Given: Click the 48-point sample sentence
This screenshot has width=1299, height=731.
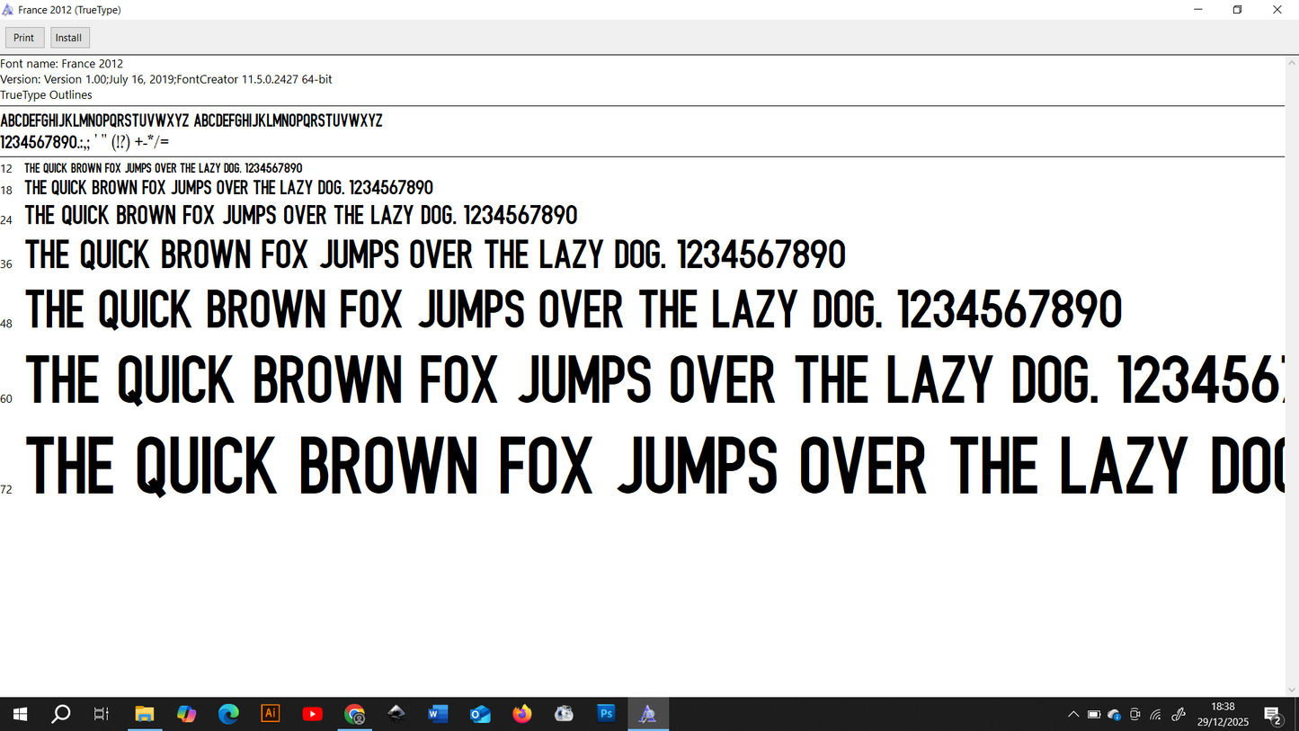Looking at the screenshot, I should (574, 310).
